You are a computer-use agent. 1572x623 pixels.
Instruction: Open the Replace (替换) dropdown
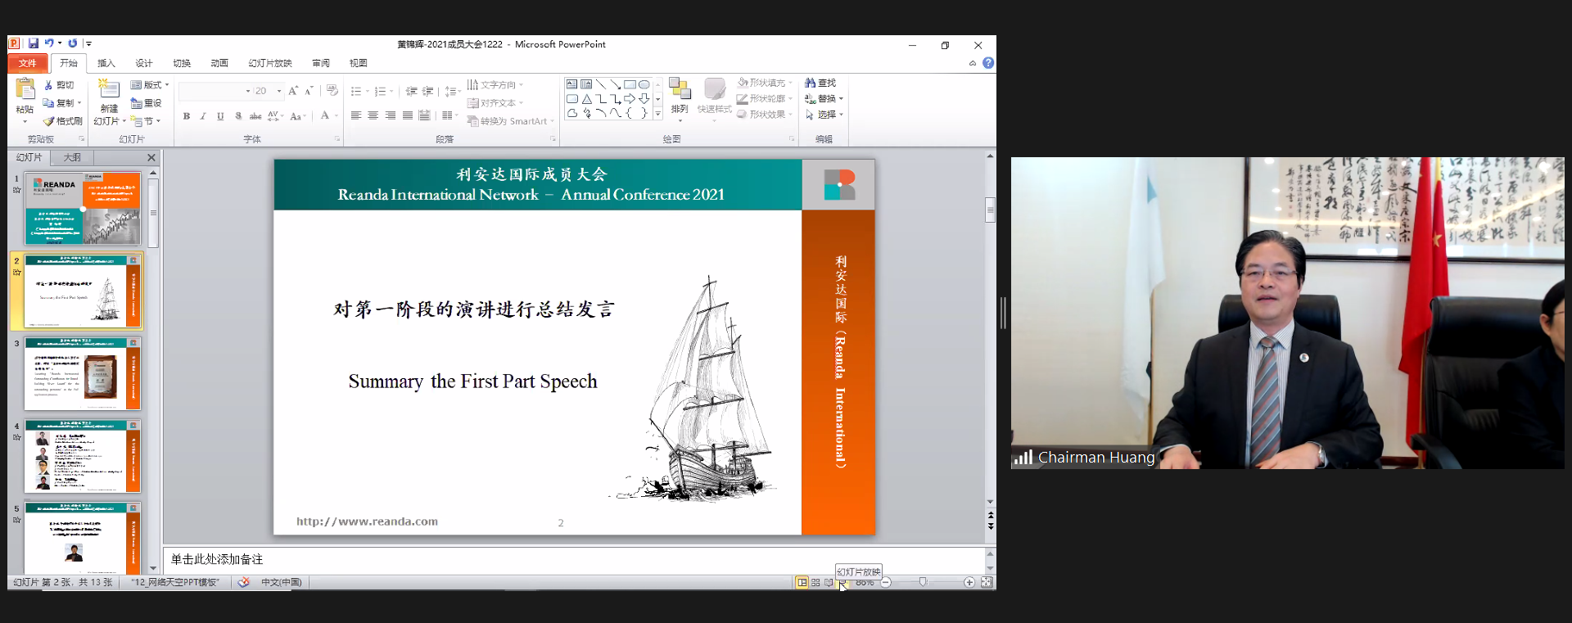(x=824, y=99)
